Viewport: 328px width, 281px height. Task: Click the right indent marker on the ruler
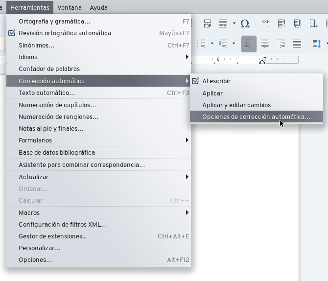pyautogui.click(x=262, y=62)
